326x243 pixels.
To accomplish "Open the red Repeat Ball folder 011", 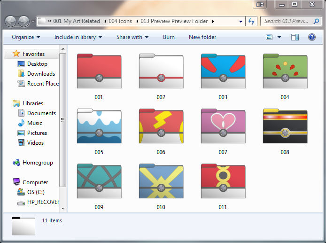I will point(223,181).
